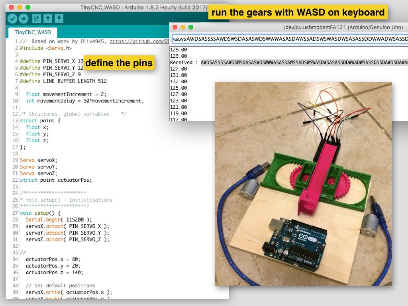408x306 pixels.
Task: Click the photo of the CNC gear rig
Action: (303, 184)
